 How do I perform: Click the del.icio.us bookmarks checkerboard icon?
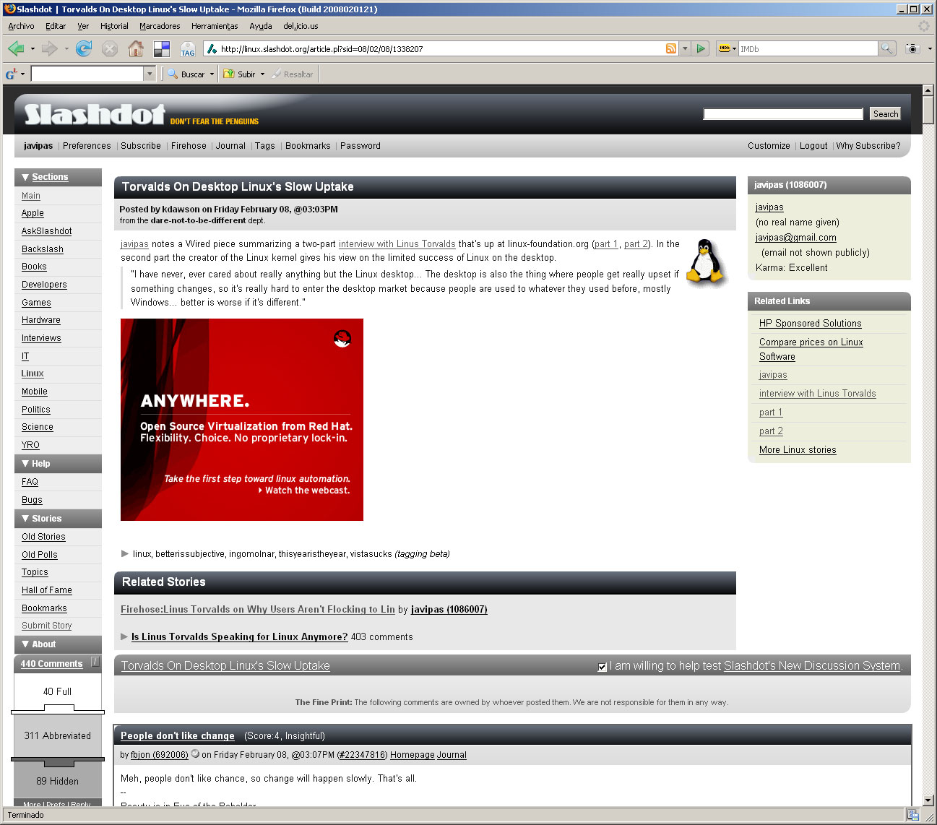coord(162,48)
